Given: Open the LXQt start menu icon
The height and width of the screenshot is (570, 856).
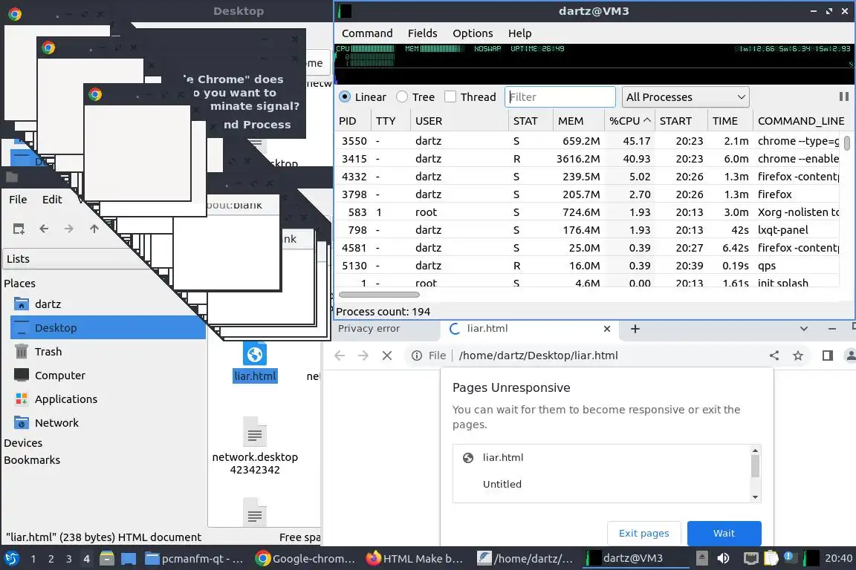Looking at the screenshot, I should click(x=11, y=559).
